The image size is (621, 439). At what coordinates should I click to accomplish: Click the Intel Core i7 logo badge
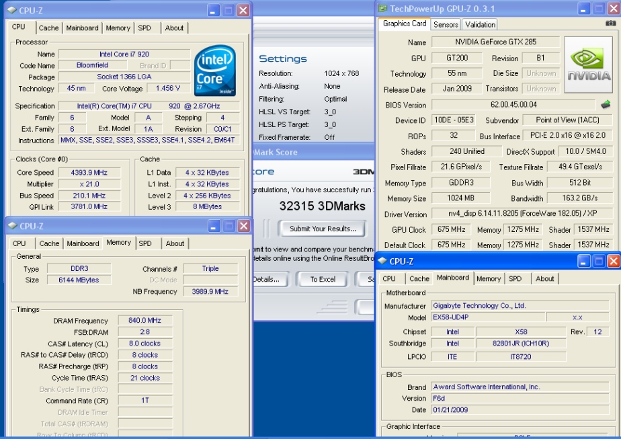coord(215,71)
